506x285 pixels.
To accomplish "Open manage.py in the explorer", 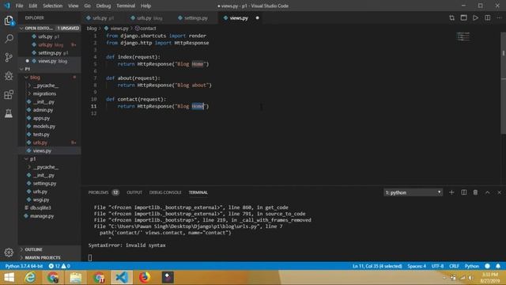I will (x=42, y=216).
